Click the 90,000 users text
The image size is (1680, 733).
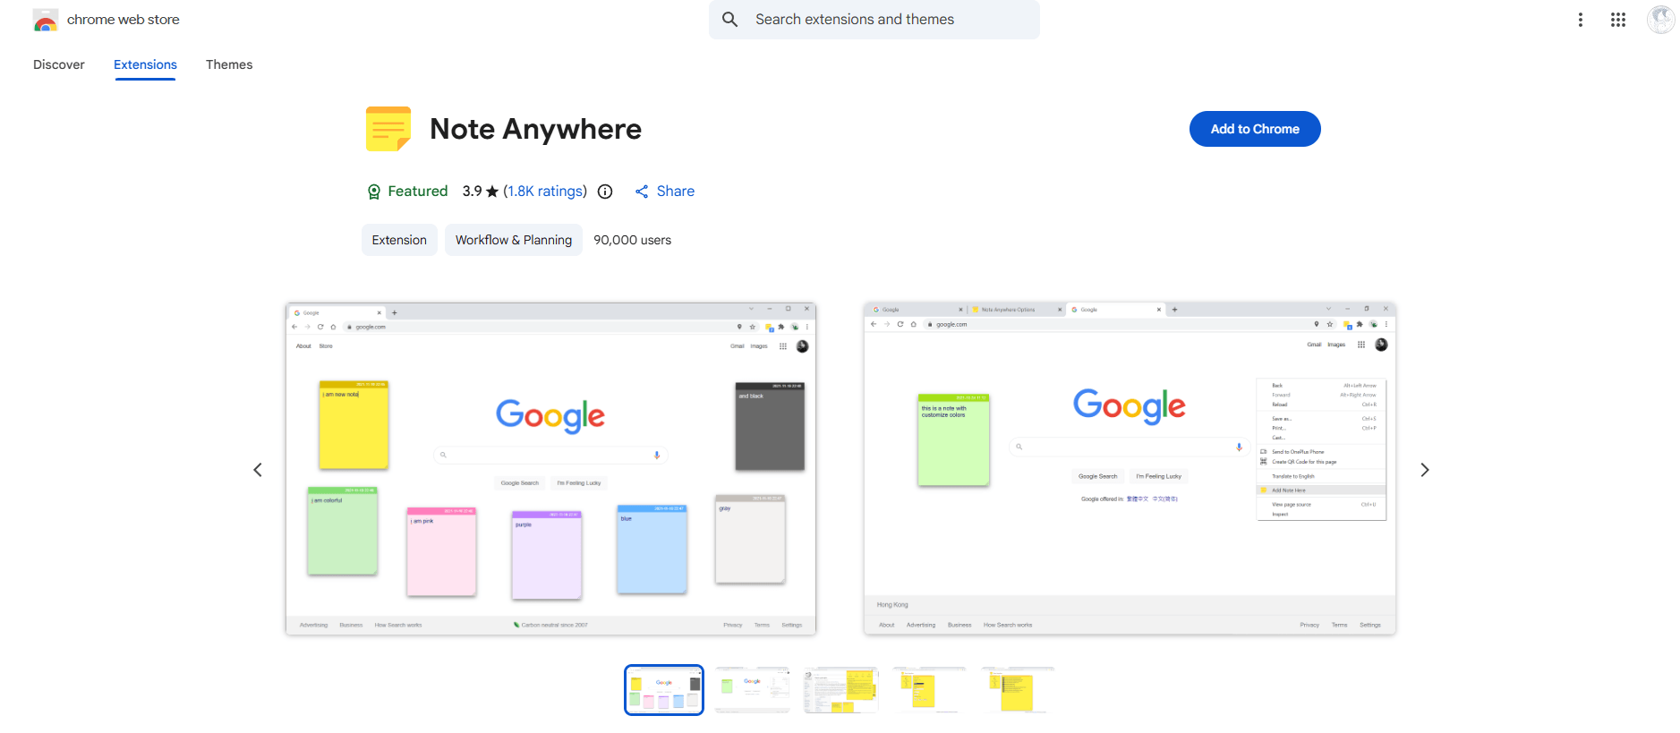click(x=633, y=240)
